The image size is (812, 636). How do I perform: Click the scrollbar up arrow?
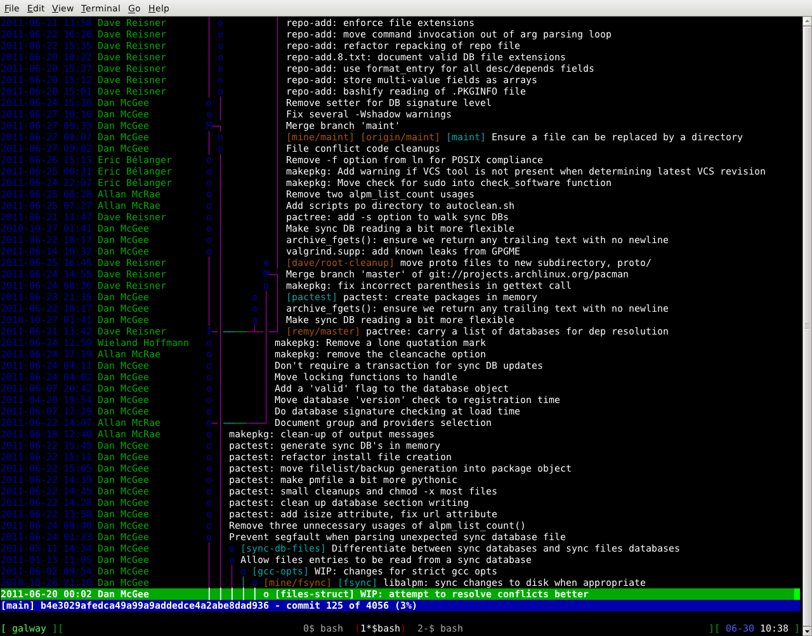(x=807, y=22)
